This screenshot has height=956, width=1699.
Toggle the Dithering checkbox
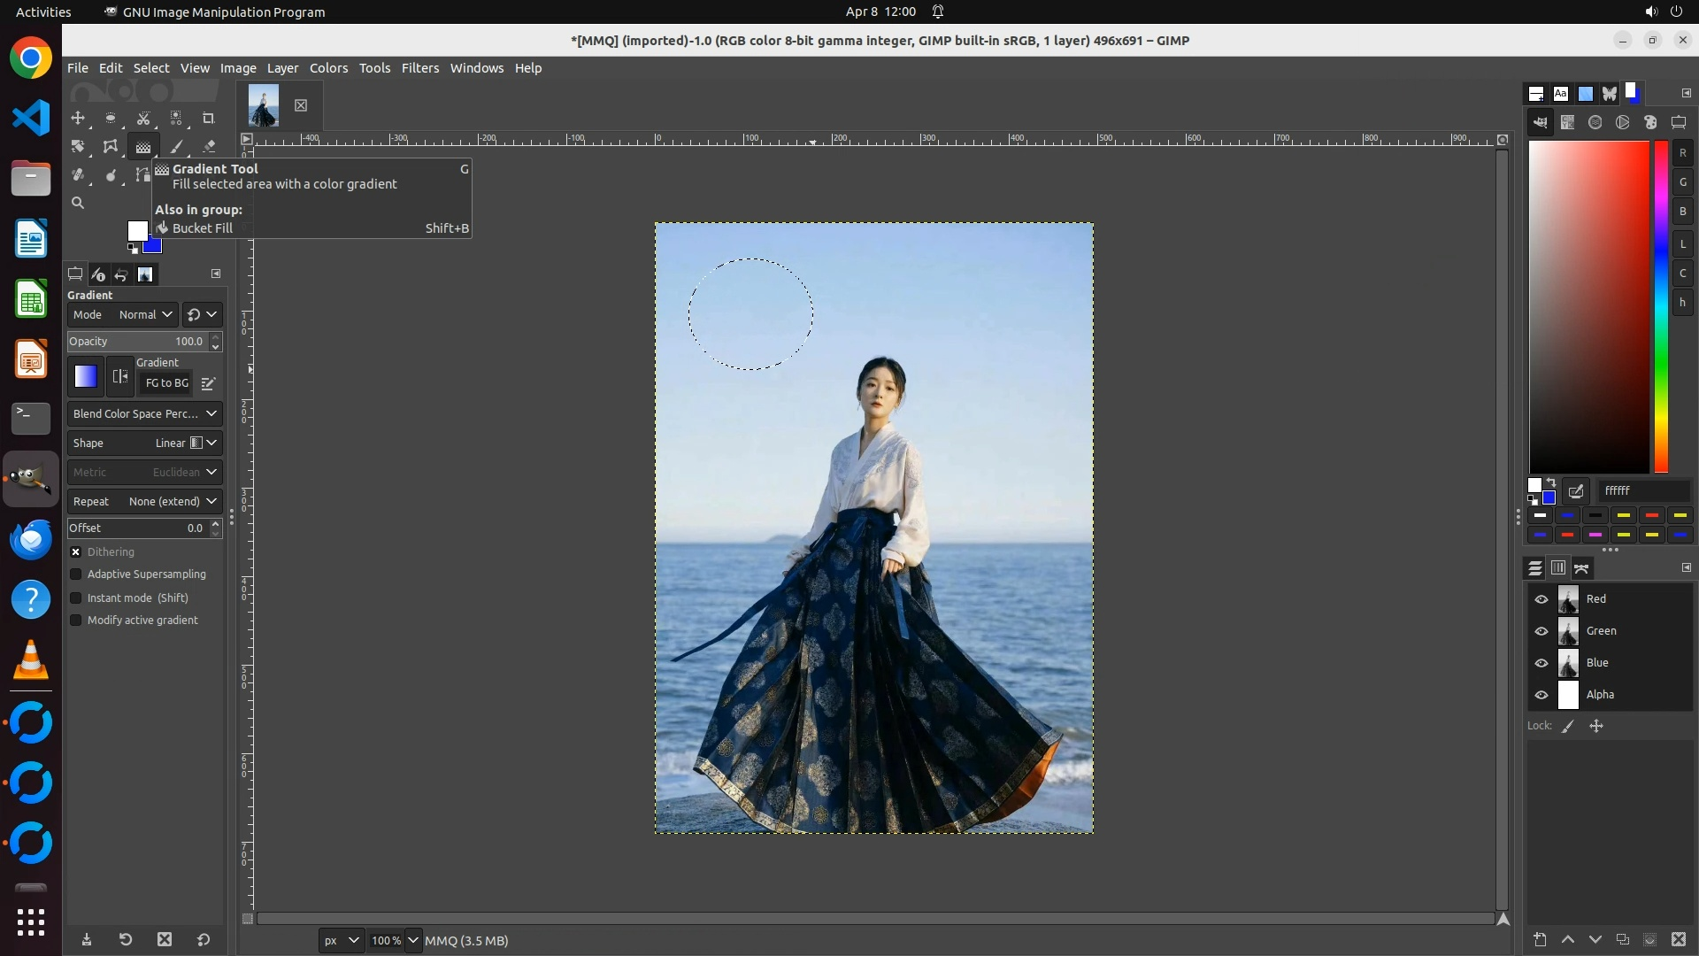click(76, 551)
